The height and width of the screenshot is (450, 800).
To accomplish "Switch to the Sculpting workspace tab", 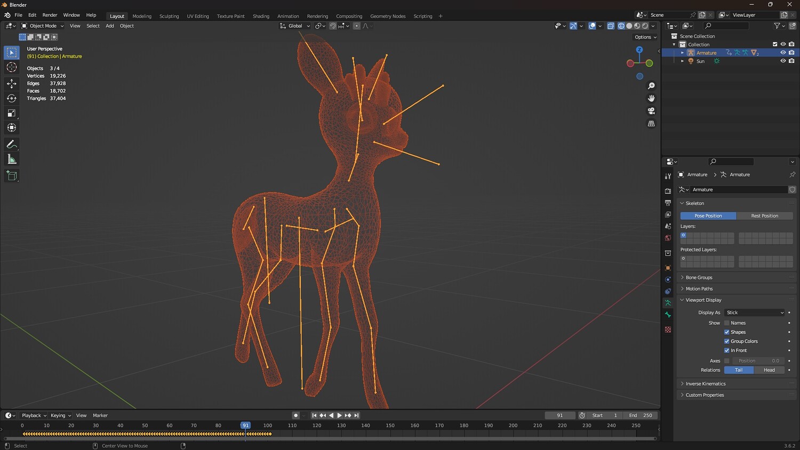I will [x=169, y=16].
